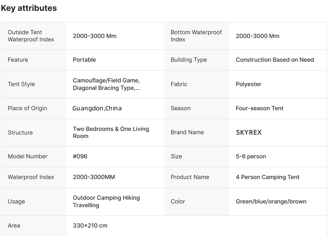Click the truncated Tent Style value text

pos(106,84)
